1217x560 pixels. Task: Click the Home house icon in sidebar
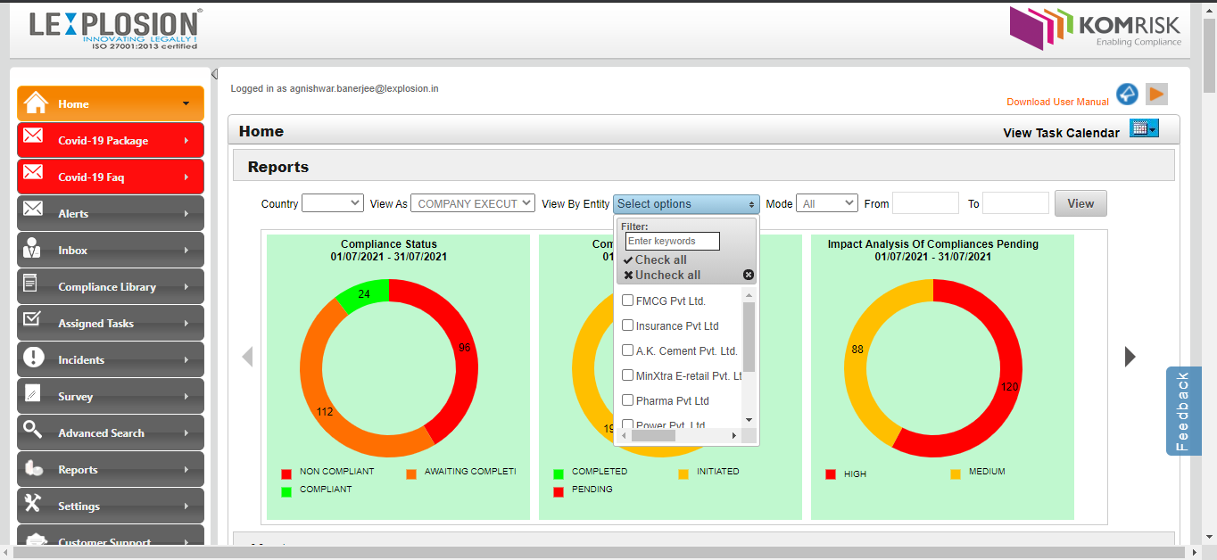36,103
